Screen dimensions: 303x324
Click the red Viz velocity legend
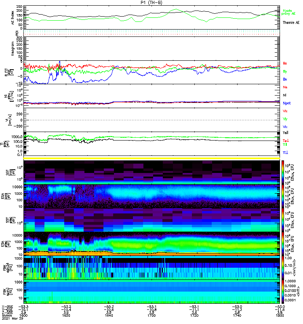tap(285, 111)
